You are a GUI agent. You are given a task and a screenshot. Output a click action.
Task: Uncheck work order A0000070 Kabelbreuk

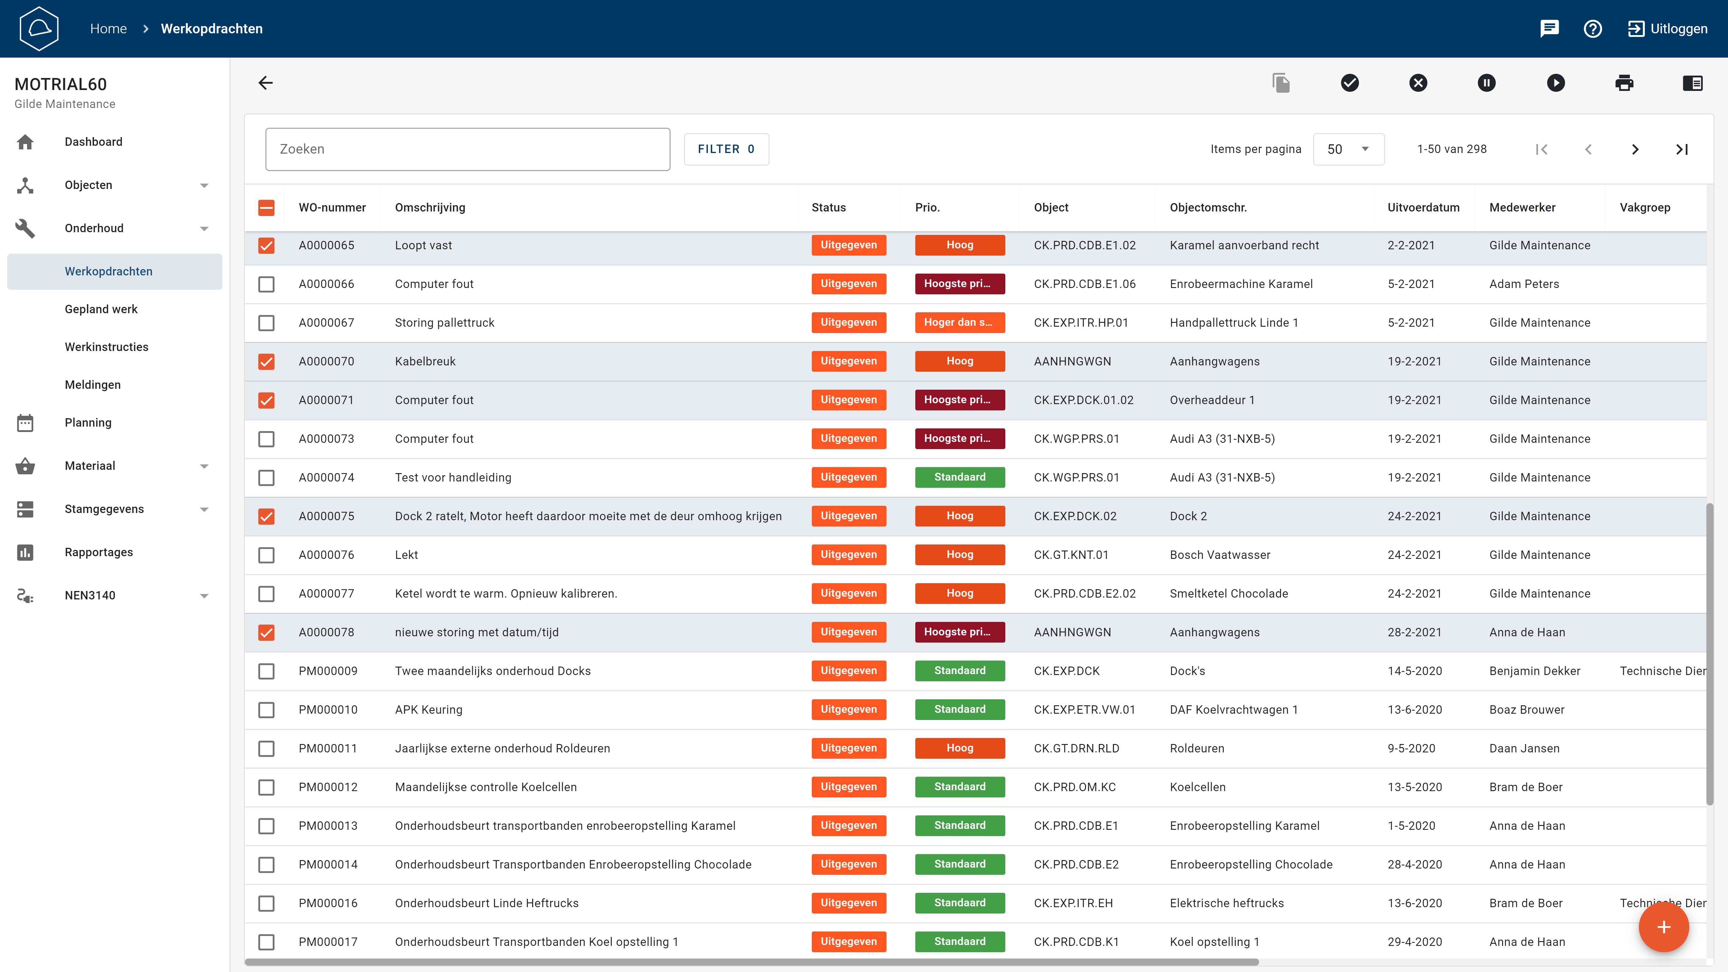(266, 361)
